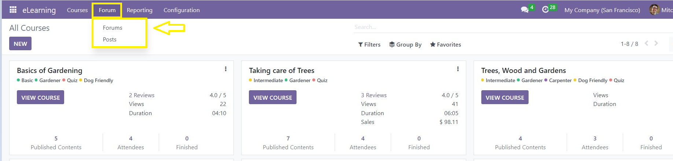The image size is (673, 161).
Task: Open the chat messages icon
Action: (x=525, y=10)
